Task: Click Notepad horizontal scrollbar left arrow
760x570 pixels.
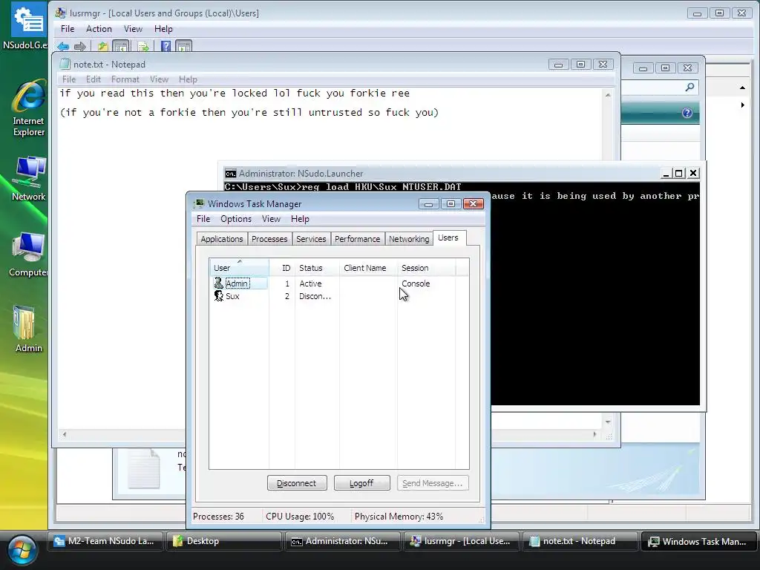Action: [65, 434]
